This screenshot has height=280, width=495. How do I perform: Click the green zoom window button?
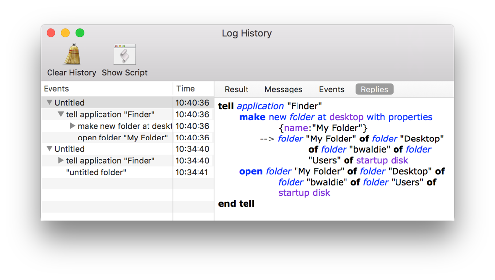[x=80, y=33]
